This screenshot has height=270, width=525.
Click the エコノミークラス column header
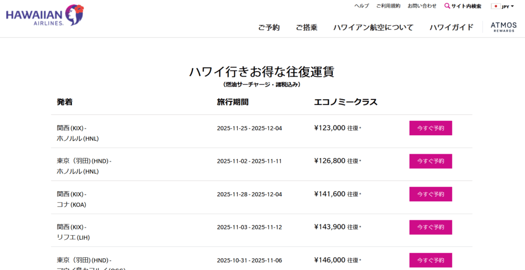(346, 102)
